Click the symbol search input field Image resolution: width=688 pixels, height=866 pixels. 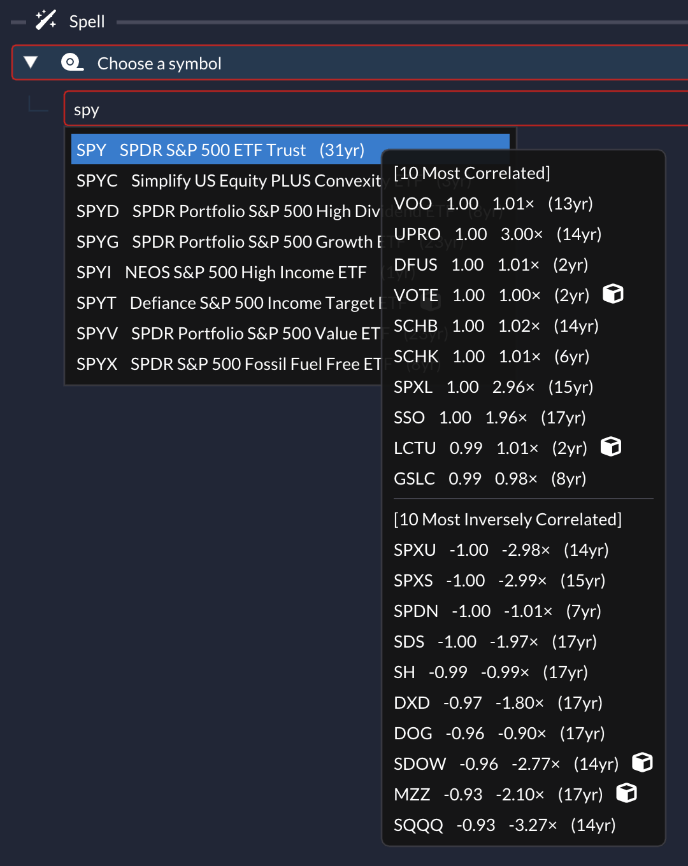point(376,109)
